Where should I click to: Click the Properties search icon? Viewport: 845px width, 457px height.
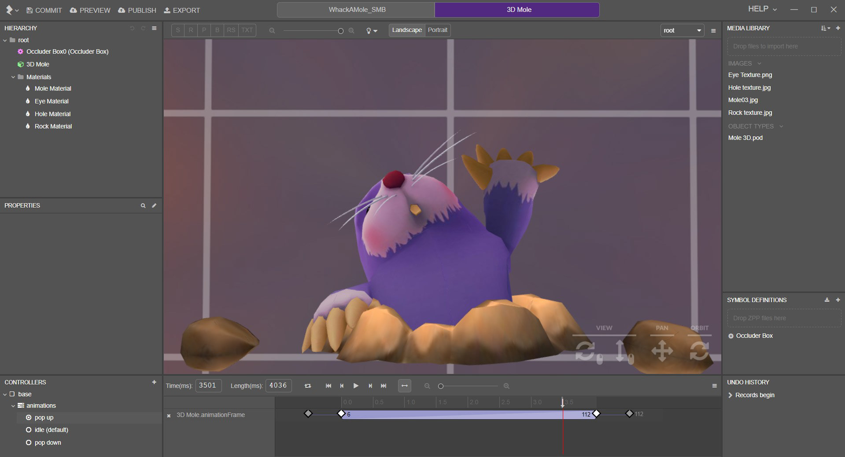coord(143,205)
